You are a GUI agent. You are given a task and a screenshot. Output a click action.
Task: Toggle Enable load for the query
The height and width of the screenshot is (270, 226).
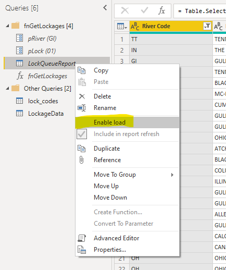127,122
